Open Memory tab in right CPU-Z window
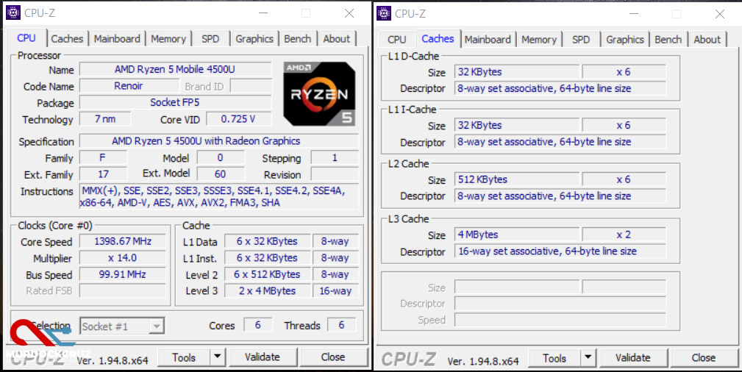742x372 pixels. [x=539, y=39]
